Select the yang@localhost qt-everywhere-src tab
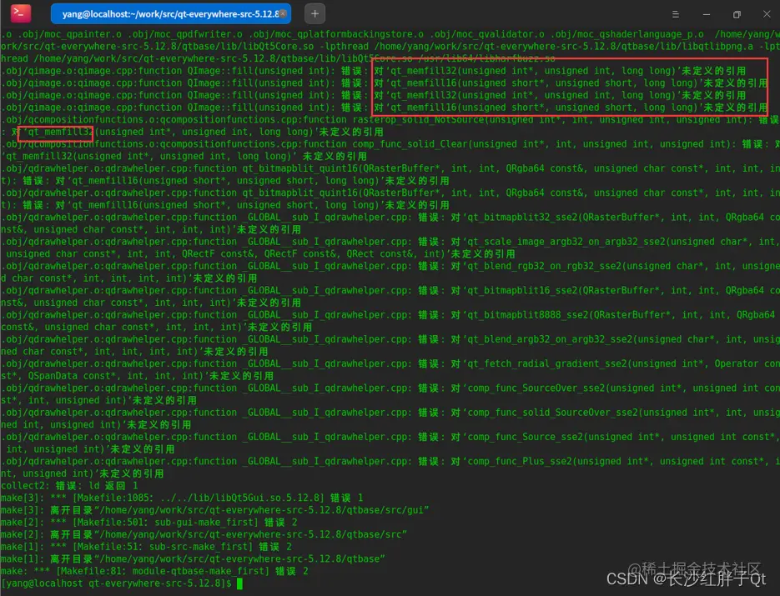The height and width of the screenshot is (596, 780). pyautogui.click(x=171, y=14)
